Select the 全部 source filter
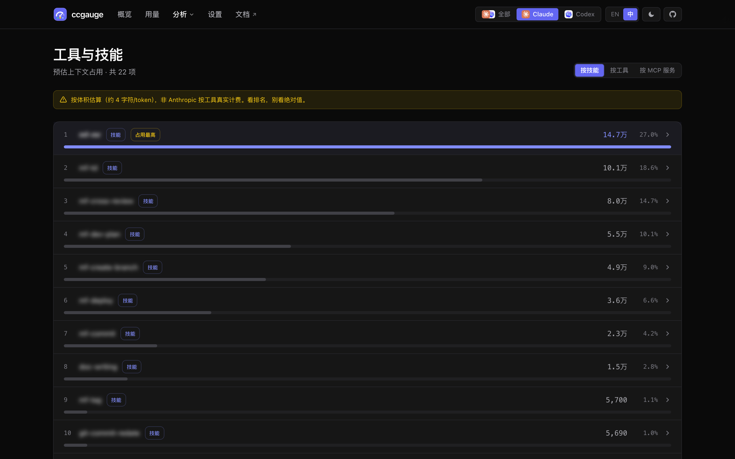This screenshot has height=459, width=735. click(496, 14)
